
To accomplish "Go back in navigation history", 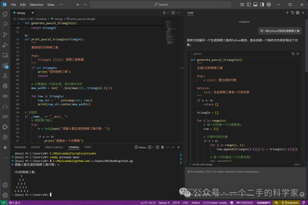I will [78, 5].
